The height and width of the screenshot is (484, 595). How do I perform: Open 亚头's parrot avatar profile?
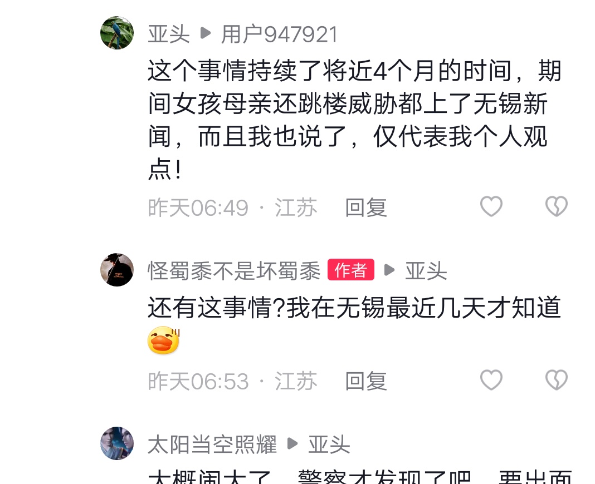tap(117, 33)
